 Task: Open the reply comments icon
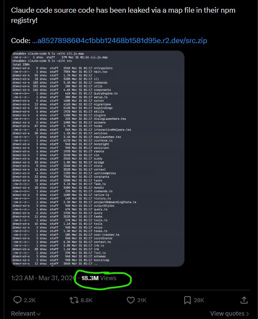(x=17, y=300)
